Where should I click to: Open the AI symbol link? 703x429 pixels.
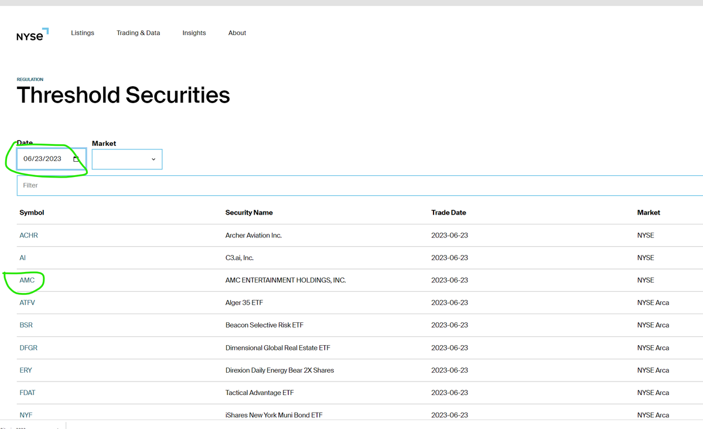point(22,257)
